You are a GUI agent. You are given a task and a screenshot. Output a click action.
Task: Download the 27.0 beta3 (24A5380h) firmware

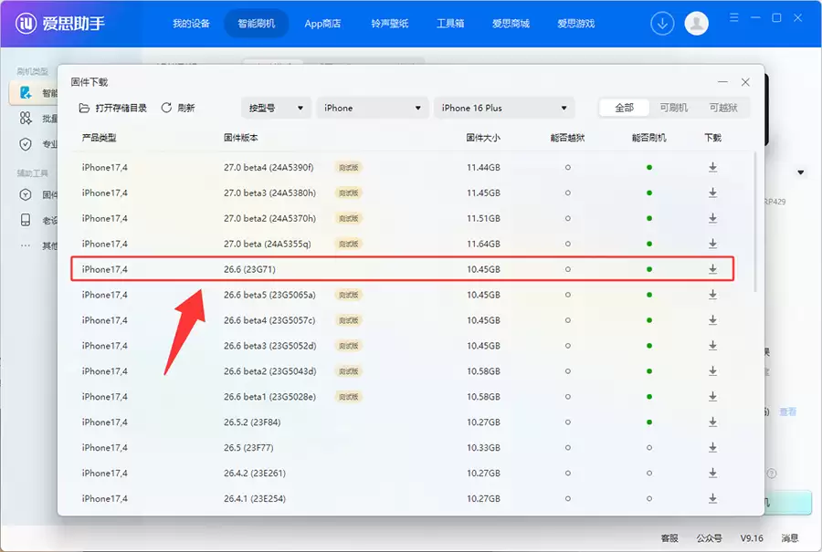(x=712, y=193)
